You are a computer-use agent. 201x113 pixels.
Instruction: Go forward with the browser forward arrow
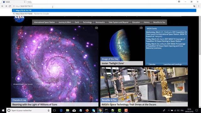click(x=6, y=6)
